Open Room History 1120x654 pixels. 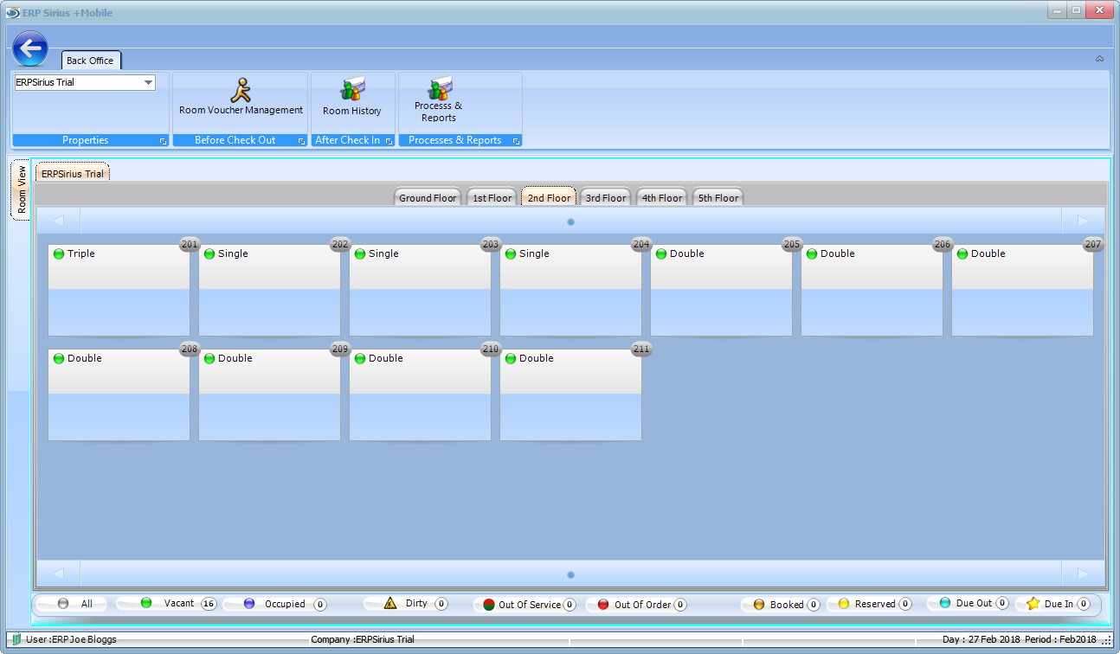click(x=351, y=97)
